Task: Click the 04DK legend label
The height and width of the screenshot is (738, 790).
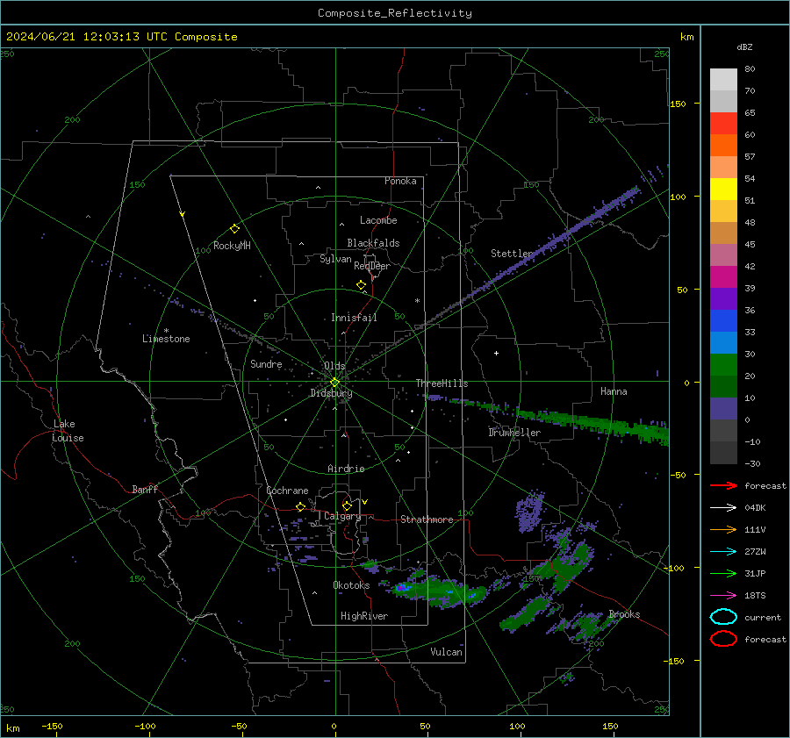Action: point(755,508)
